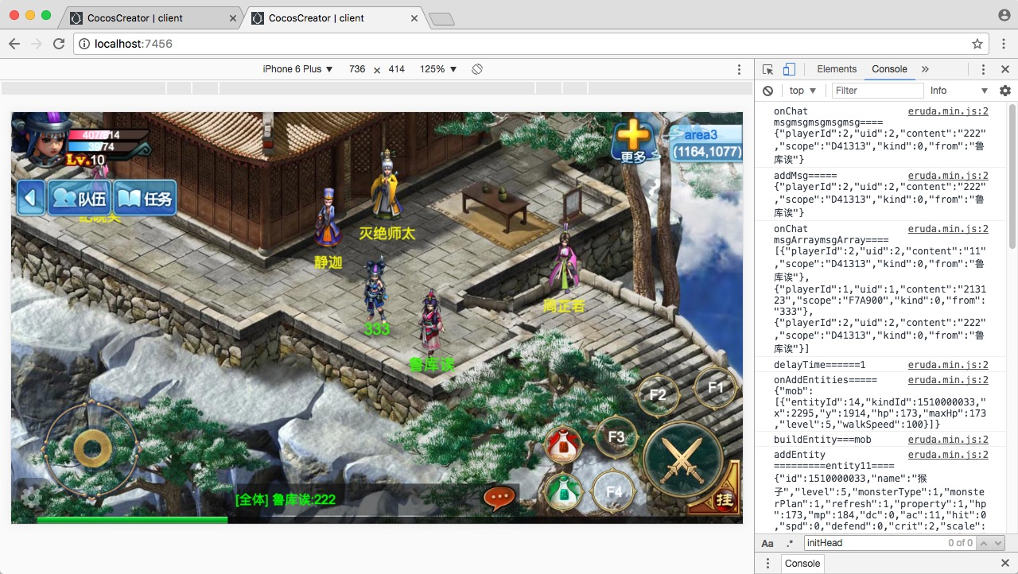1018x574 pixels.
Task: Collapse the side panel with left arrow
Action: 31,198
